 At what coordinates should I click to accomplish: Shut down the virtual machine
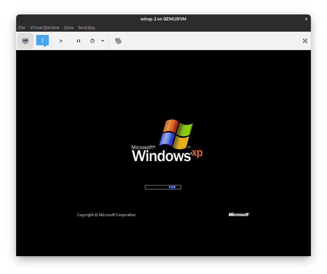click(92, 41)
